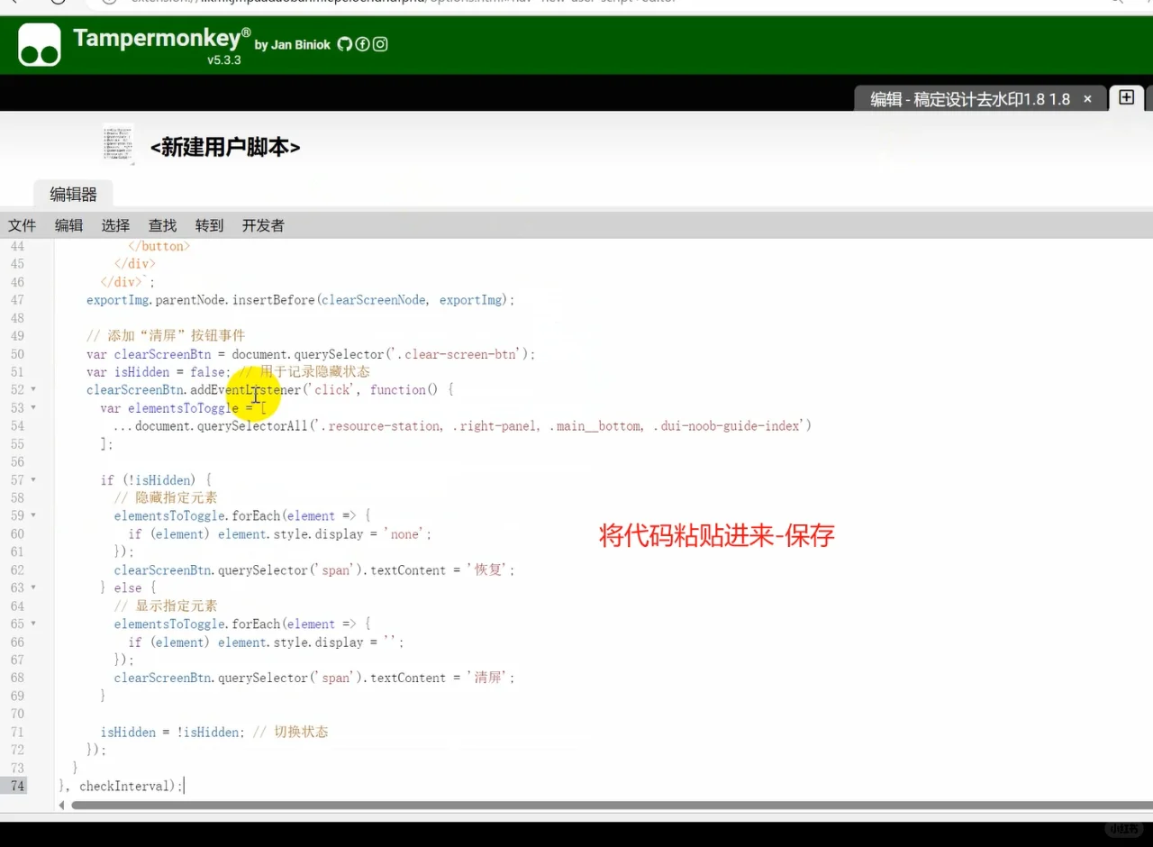Click the line setting display to 'none'
The width and height of the screenshot is (1153, 847).
(280, 534)
